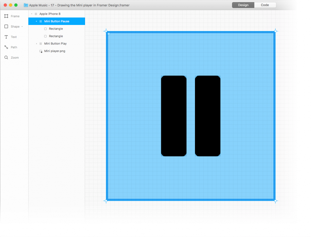Click the Text tool label

(x=14, y=37)
